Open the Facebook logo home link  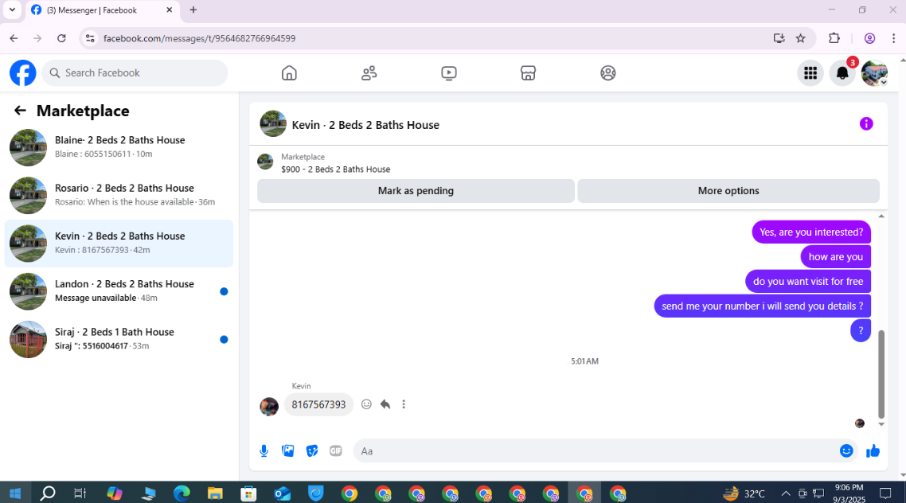tap(23, 72)
